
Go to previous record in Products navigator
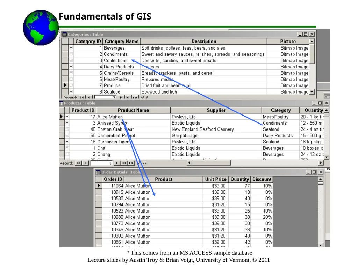coord(85,163)
